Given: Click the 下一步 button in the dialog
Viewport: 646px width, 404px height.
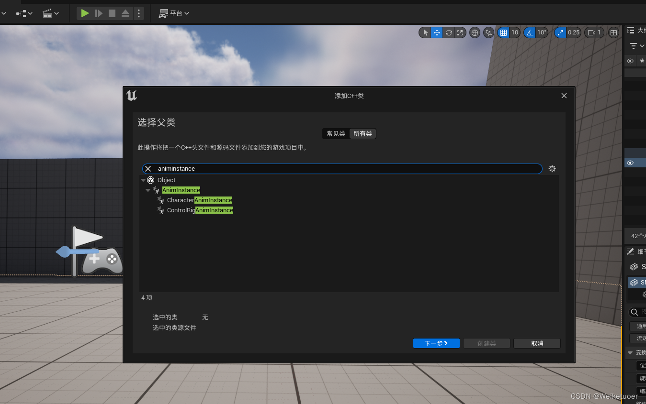Looking at the screenshot, I should [x=436, y=343].
